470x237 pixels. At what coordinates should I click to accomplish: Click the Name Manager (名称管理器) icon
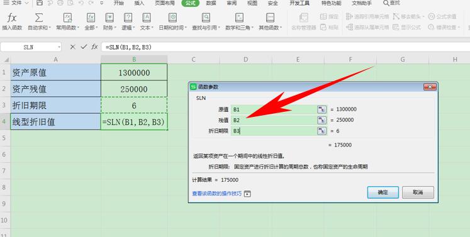tap(304, 18)
